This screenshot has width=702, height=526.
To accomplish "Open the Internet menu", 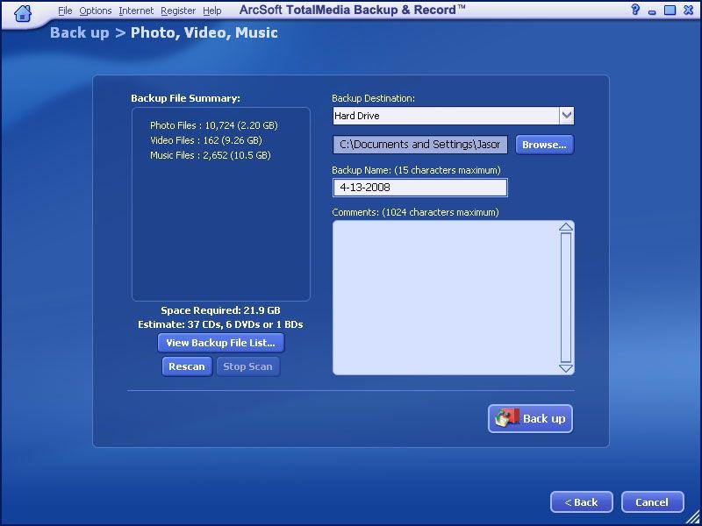I will point(136,11).
